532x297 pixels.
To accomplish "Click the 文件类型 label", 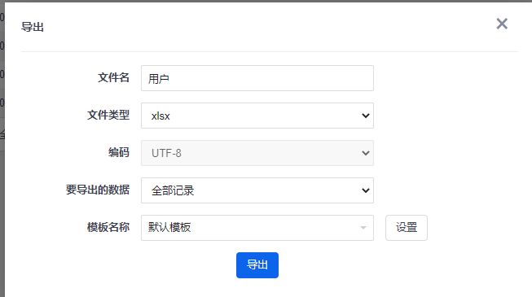I will coord(108,115).
